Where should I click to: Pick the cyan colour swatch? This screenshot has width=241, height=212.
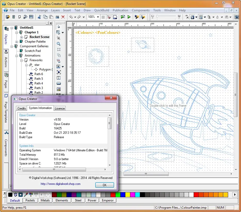pyautogui.click(x=137, y=195)
